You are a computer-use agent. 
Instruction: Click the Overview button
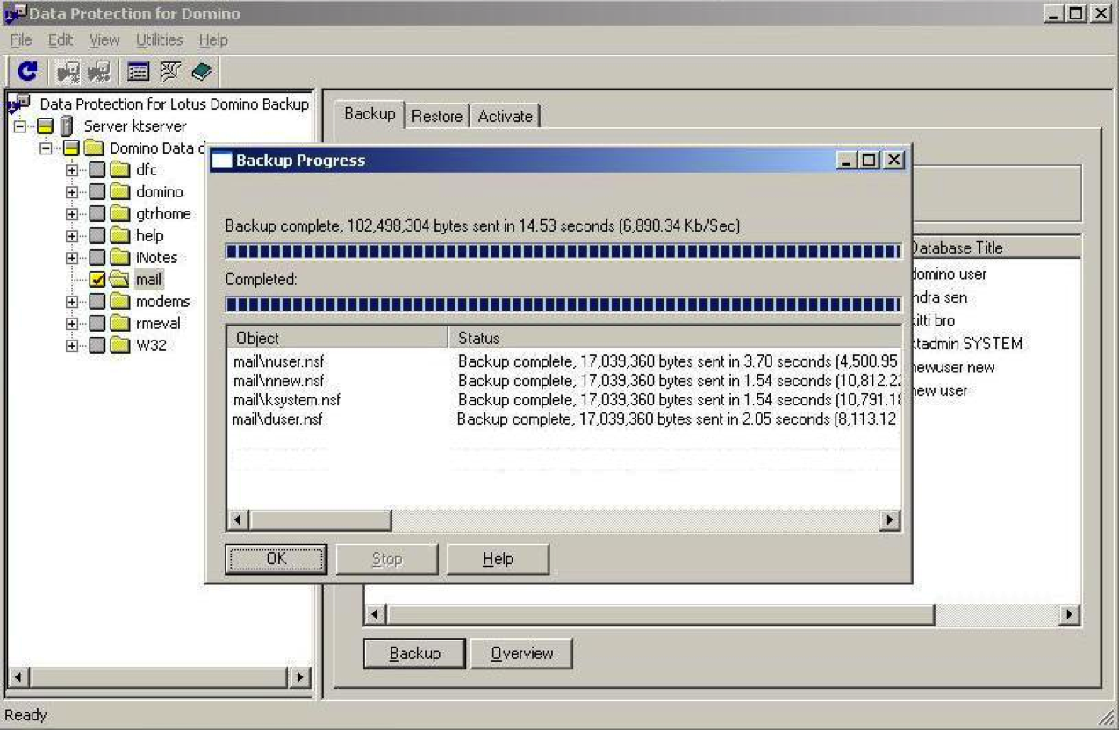tap(522, 654)
